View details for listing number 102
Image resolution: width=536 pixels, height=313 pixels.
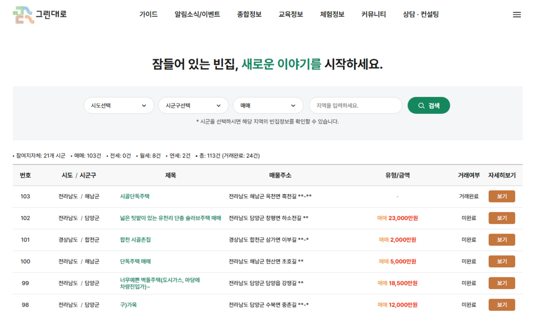(501, 218)
